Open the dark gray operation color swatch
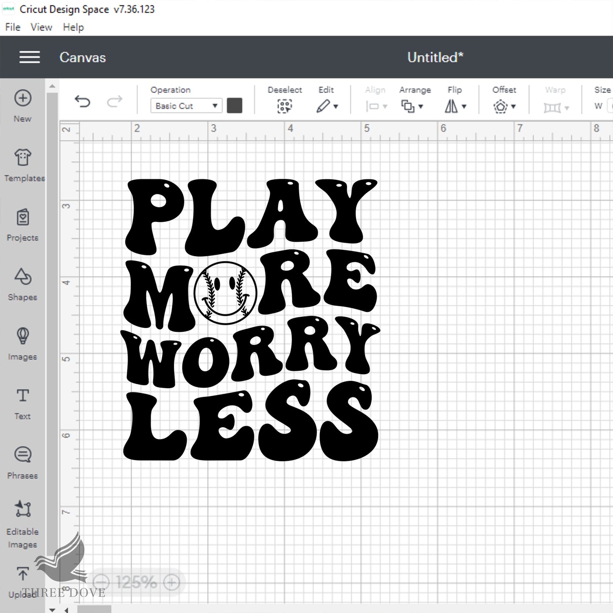This screenshot has width=613, height=613. (x=235, y=106)
